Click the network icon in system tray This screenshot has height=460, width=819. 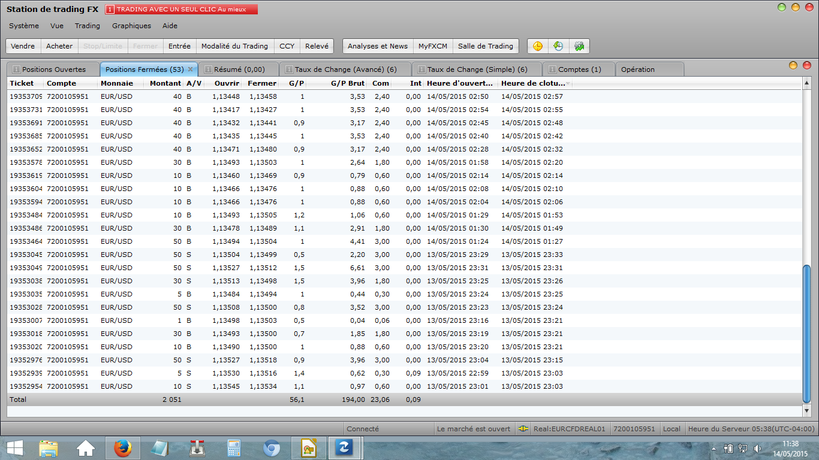(x=743, y=448)
